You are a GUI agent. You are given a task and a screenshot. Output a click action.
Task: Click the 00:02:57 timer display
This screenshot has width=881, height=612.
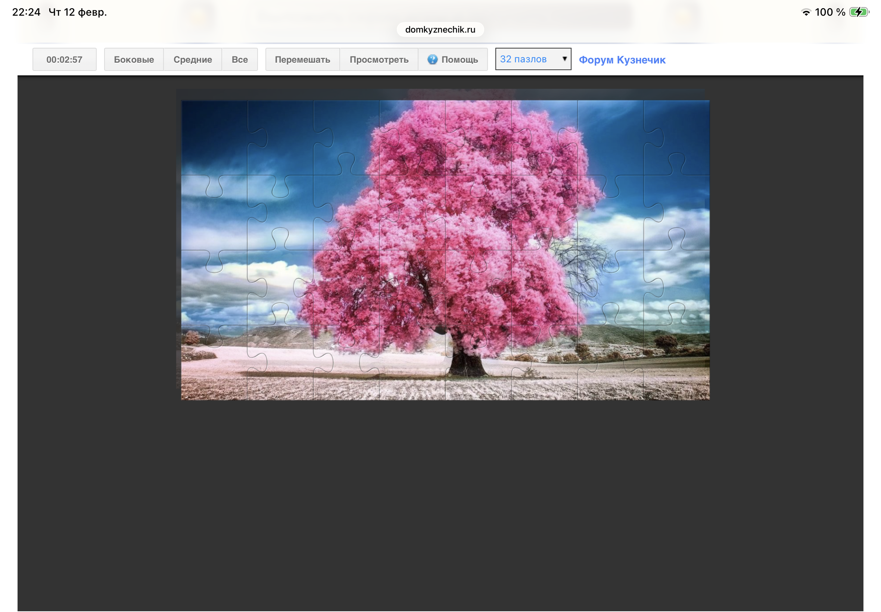pyautogui.click(x=65, y=59)
